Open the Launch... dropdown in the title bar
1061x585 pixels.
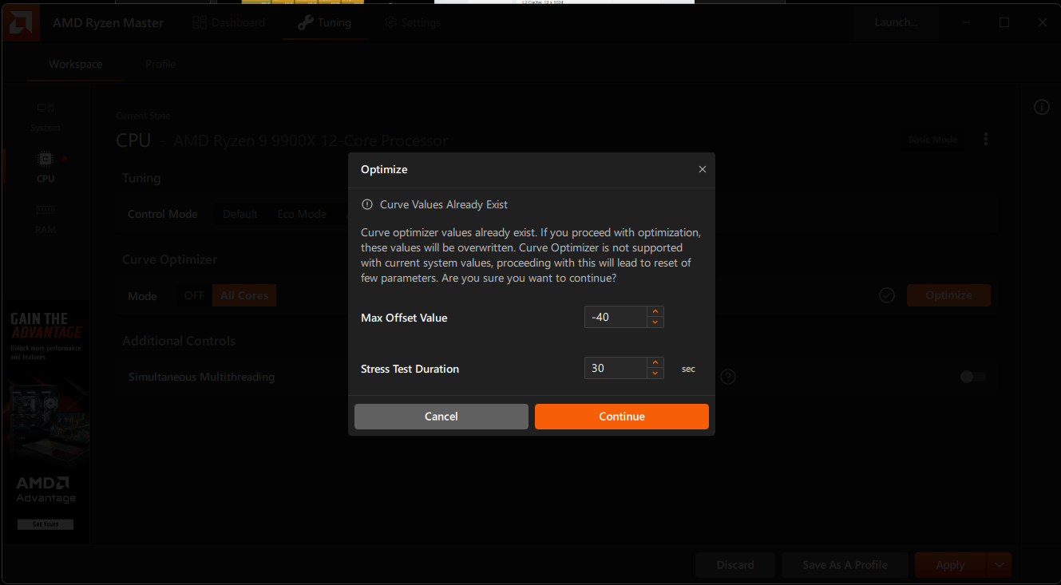[x=896, y=22]
